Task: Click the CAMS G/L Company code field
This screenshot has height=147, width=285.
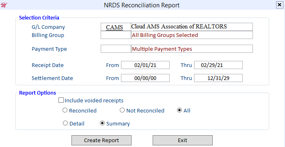Action: pyautogui.click(x=116, y=27)
